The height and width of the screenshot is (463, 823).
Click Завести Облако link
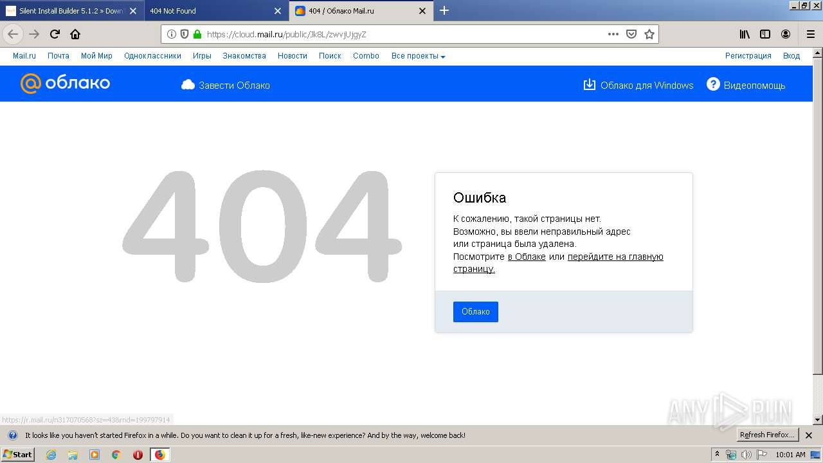234,85
